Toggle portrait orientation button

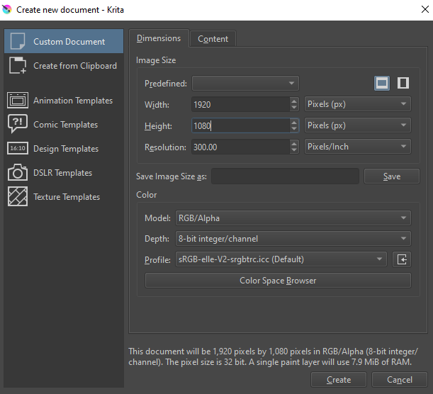[x=403, y=83]
